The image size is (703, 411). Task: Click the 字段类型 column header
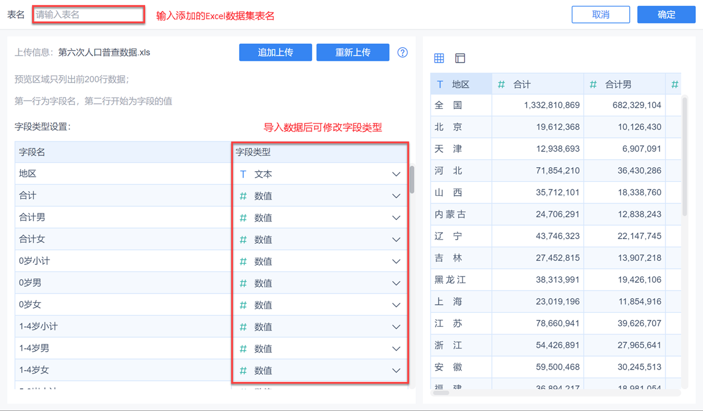[320, 152]
